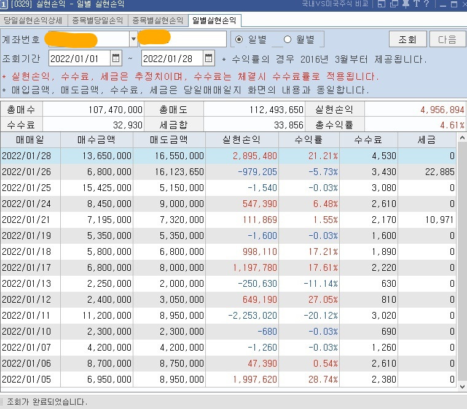The width and height of the screenshot is (467, 409).
Task: Switch to 종목별당일손익 tab
Action: coord(98,20)
